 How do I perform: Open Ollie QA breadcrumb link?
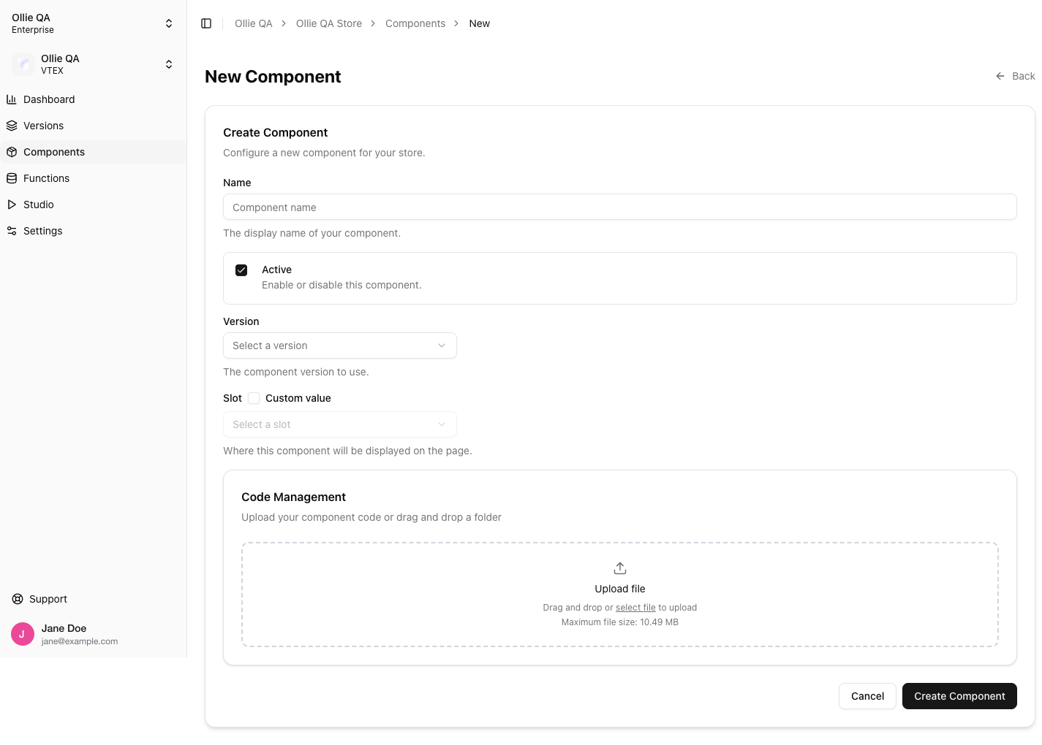(253, 23)
